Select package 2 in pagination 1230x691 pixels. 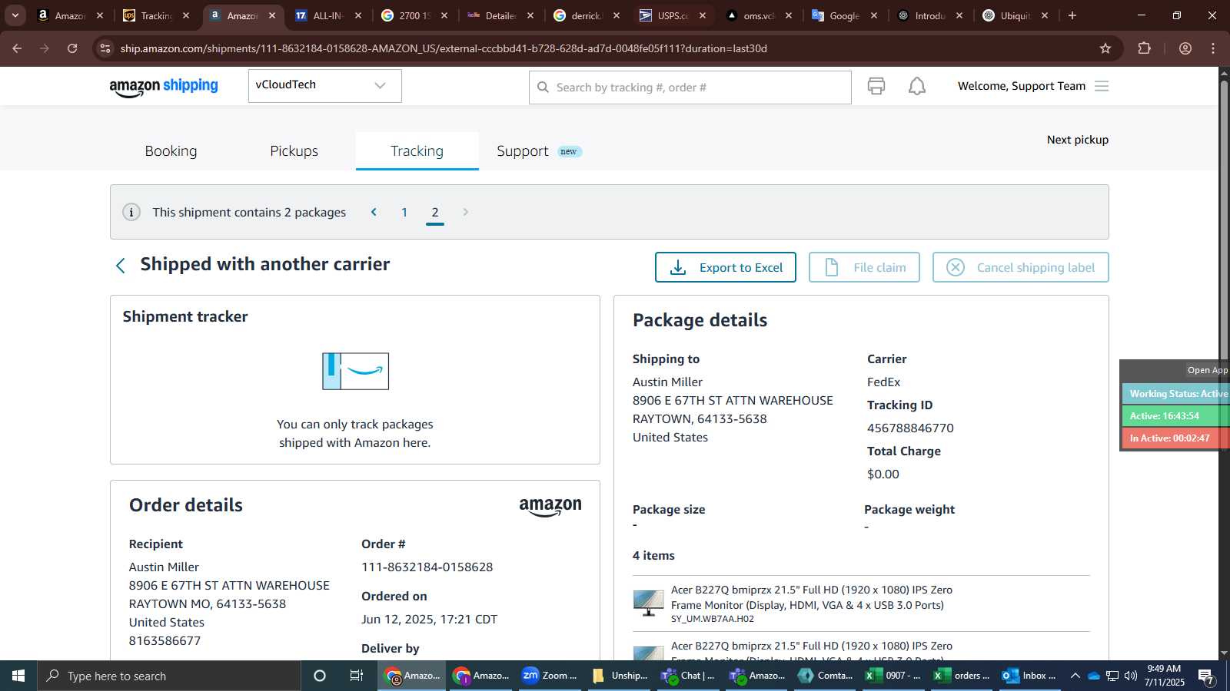click(435, 213)
